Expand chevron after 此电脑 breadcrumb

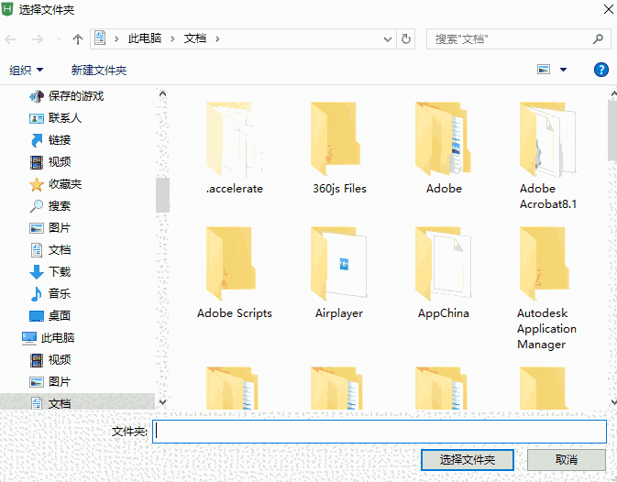click(172, 38)
